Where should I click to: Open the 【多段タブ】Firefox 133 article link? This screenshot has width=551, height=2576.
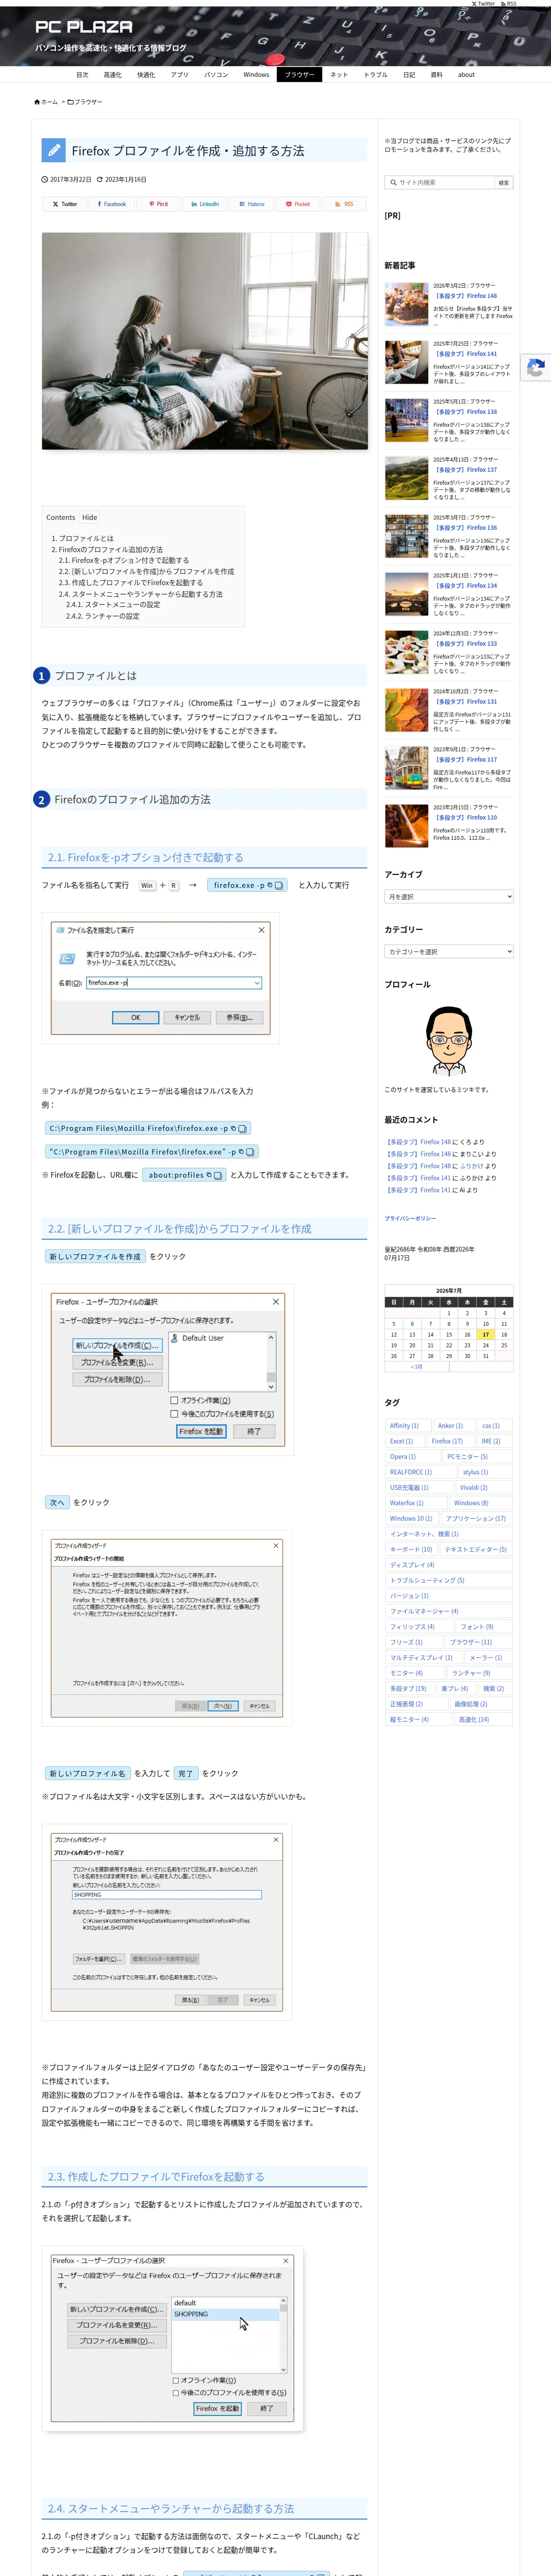tap(465, 644)
